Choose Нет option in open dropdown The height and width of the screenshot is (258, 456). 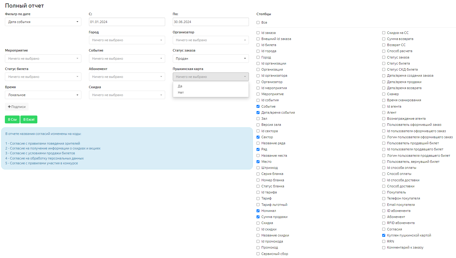pos(181,92)
